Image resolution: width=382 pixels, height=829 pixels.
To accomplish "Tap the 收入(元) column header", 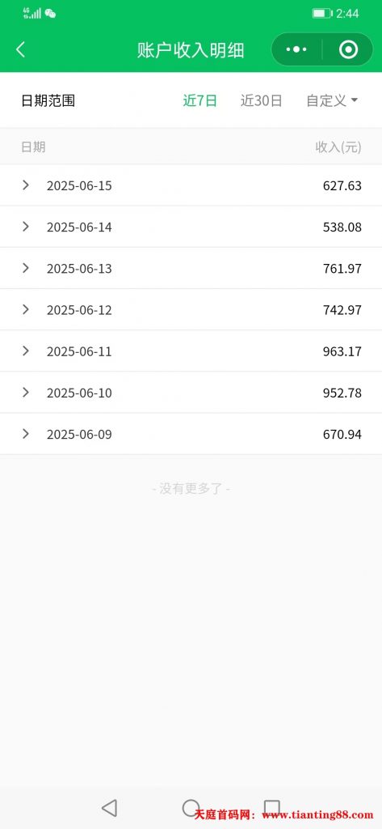I will point(338,147).
